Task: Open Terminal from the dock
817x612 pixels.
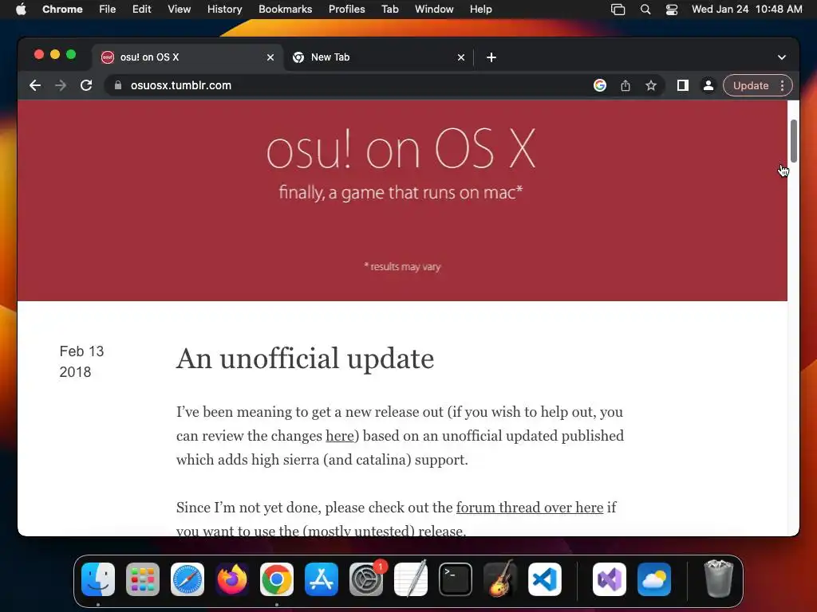Action: 456,579
